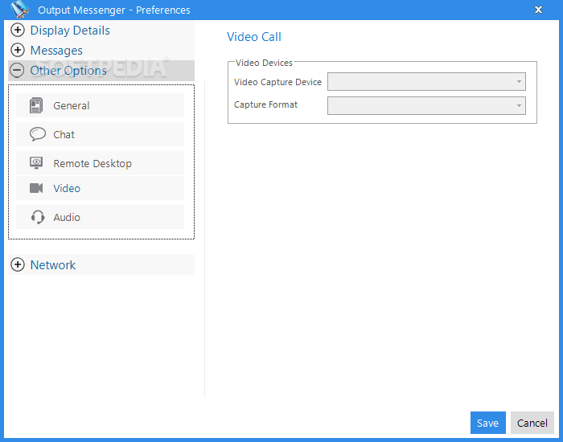
Task: Cancel the preferences dialog
Action: (532, 423)
